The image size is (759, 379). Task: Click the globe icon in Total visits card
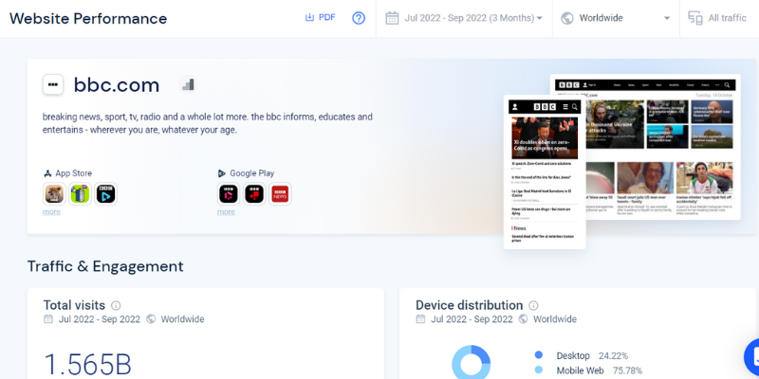[151, 319]
